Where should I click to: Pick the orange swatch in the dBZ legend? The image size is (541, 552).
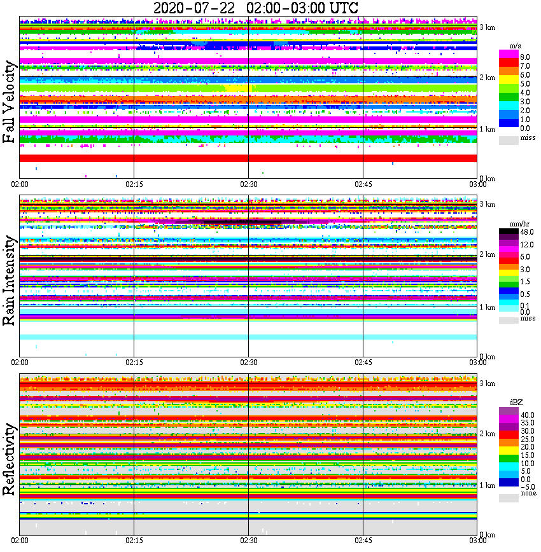point(509,443)
